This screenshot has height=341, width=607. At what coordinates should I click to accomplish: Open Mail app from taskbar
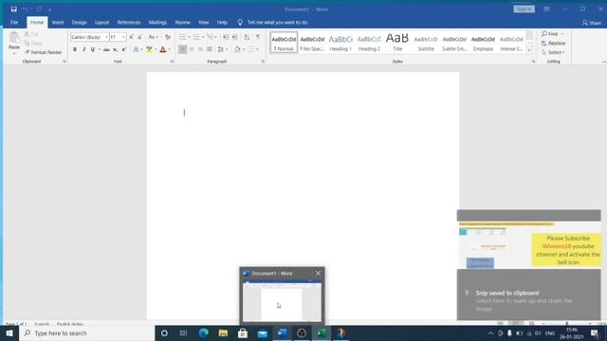pos(263,332)
